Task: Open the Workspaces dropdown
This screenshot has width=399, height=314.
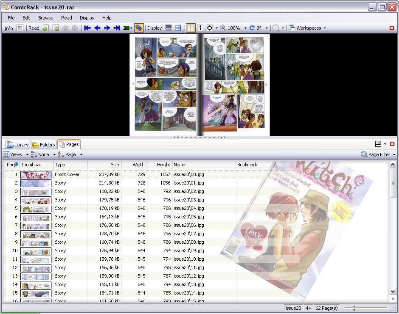Action: coord(308,28)
